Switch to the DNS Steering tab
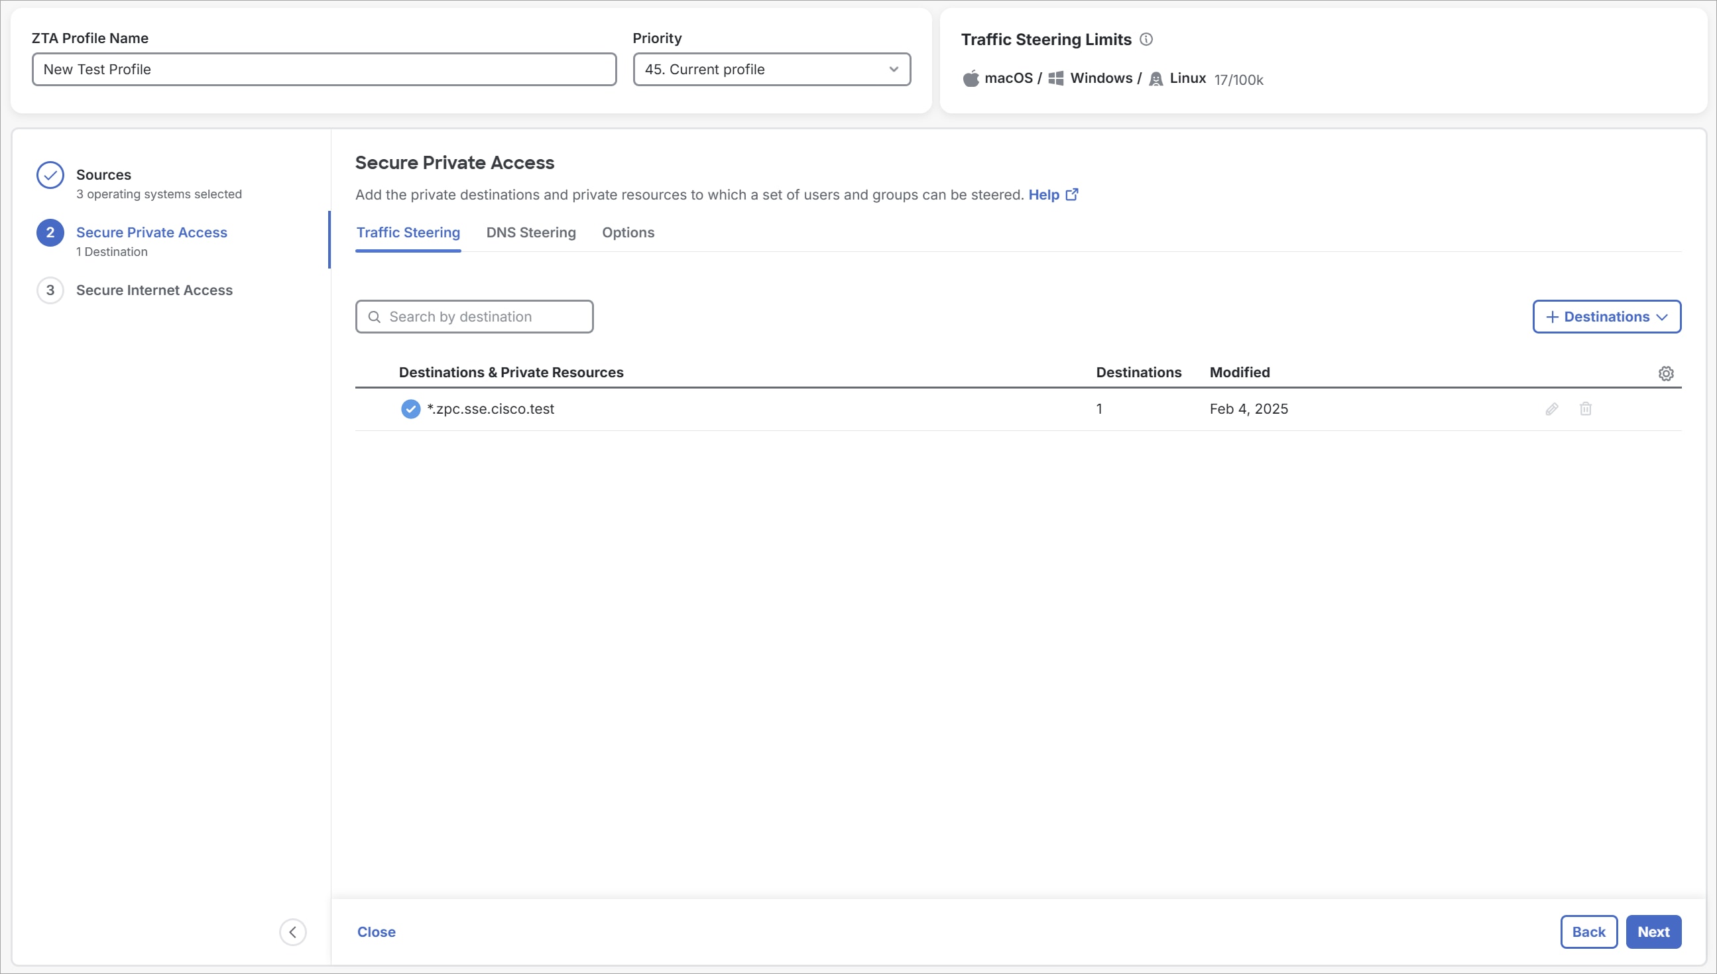Image resolution: width=1717 pixels, height=974 pixels. point(531,233)
